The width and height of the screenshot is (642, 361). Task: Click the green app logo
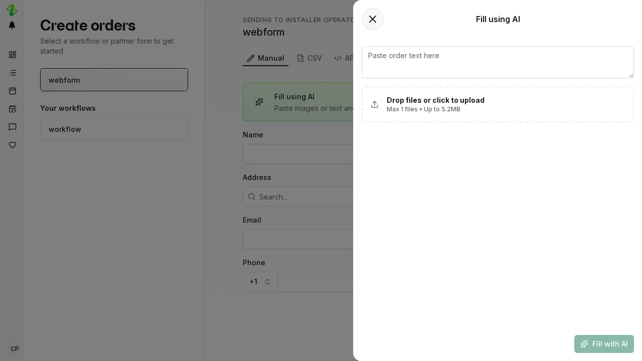tap(12, 10)
